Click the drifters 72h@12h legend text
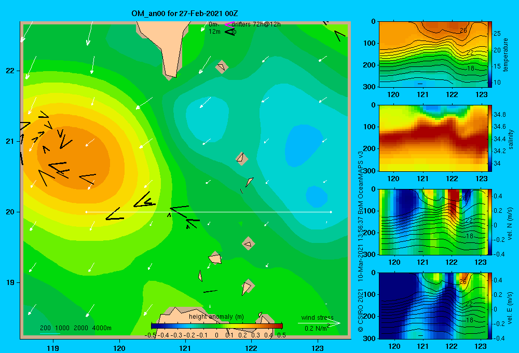 point(256,24)
